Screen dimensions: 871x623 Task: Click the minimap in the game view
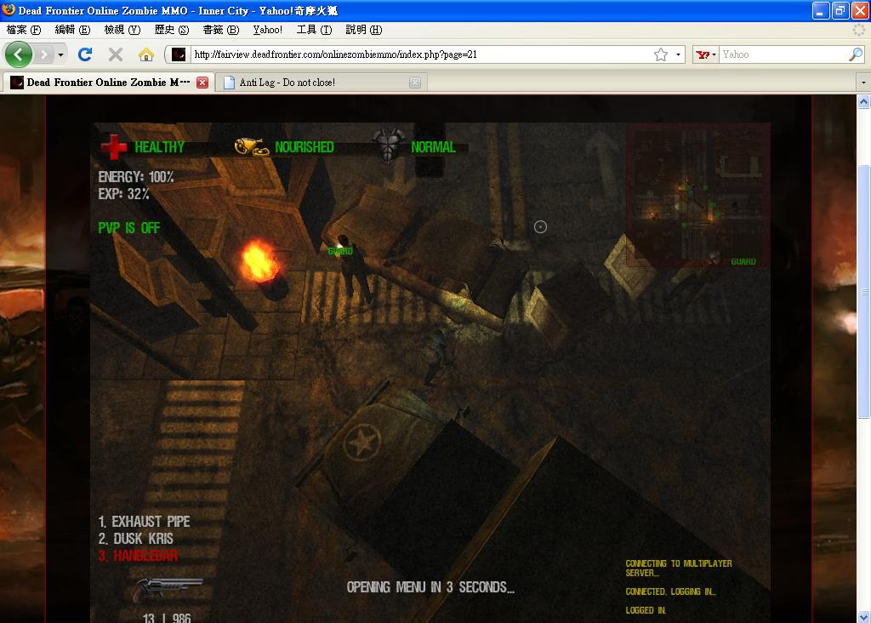[x=698, y=195]
